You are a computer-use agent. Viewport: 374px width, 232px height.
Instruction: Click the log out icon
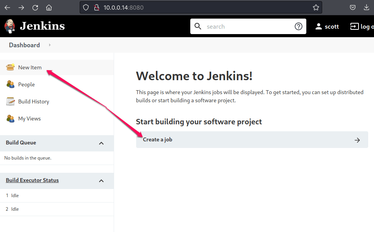click(x=354, y=26)
